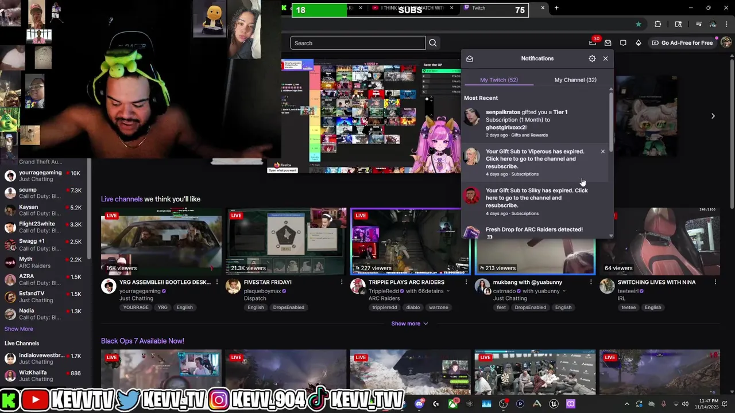Switch to My Twitch (52) tab
Screen dimensions: 735x413
pyautogui.click(x=499, y=80)
